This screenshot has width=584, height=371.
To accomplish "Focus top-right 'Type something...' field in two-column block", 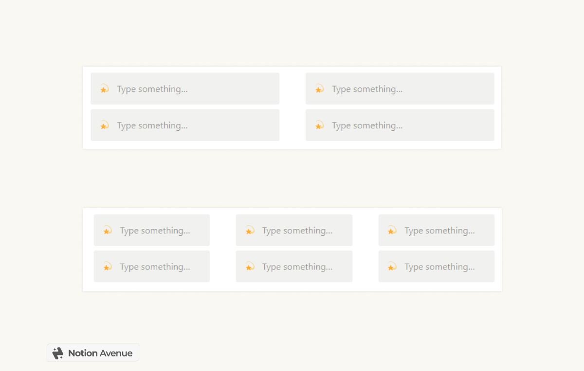I will 367,89.
